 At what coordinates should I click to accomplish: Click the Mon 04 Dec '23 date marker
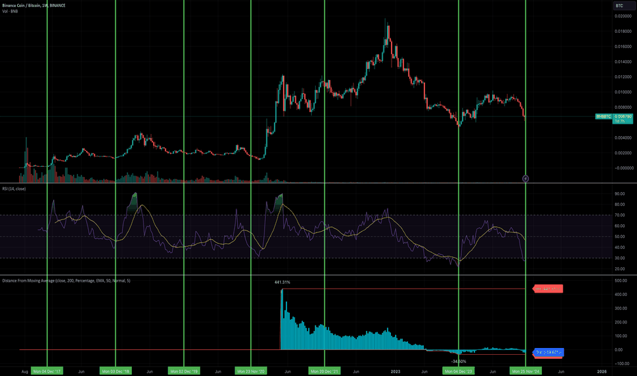[458, 371]
